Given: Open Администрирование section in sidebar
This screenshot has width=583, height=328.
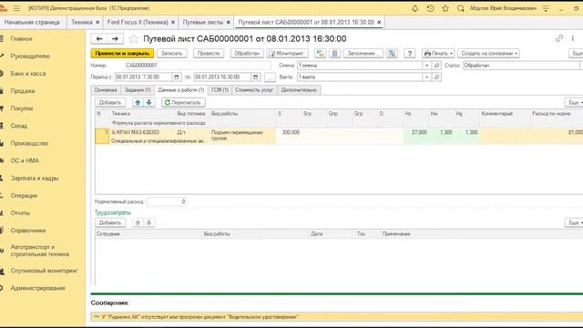Looking at the screenshot, I should tap(37, 288).
